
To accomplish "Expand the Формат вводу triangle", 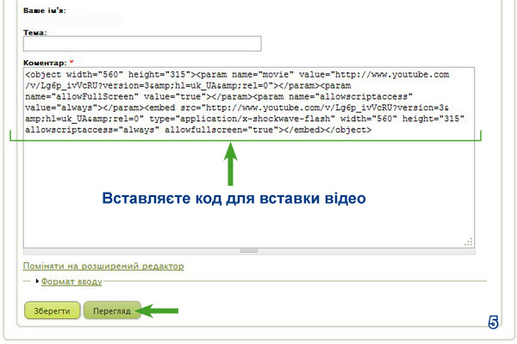I will [39, 280].
